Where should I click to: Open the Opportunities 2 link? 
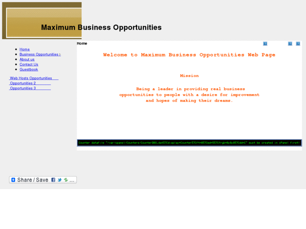point(30,83)
